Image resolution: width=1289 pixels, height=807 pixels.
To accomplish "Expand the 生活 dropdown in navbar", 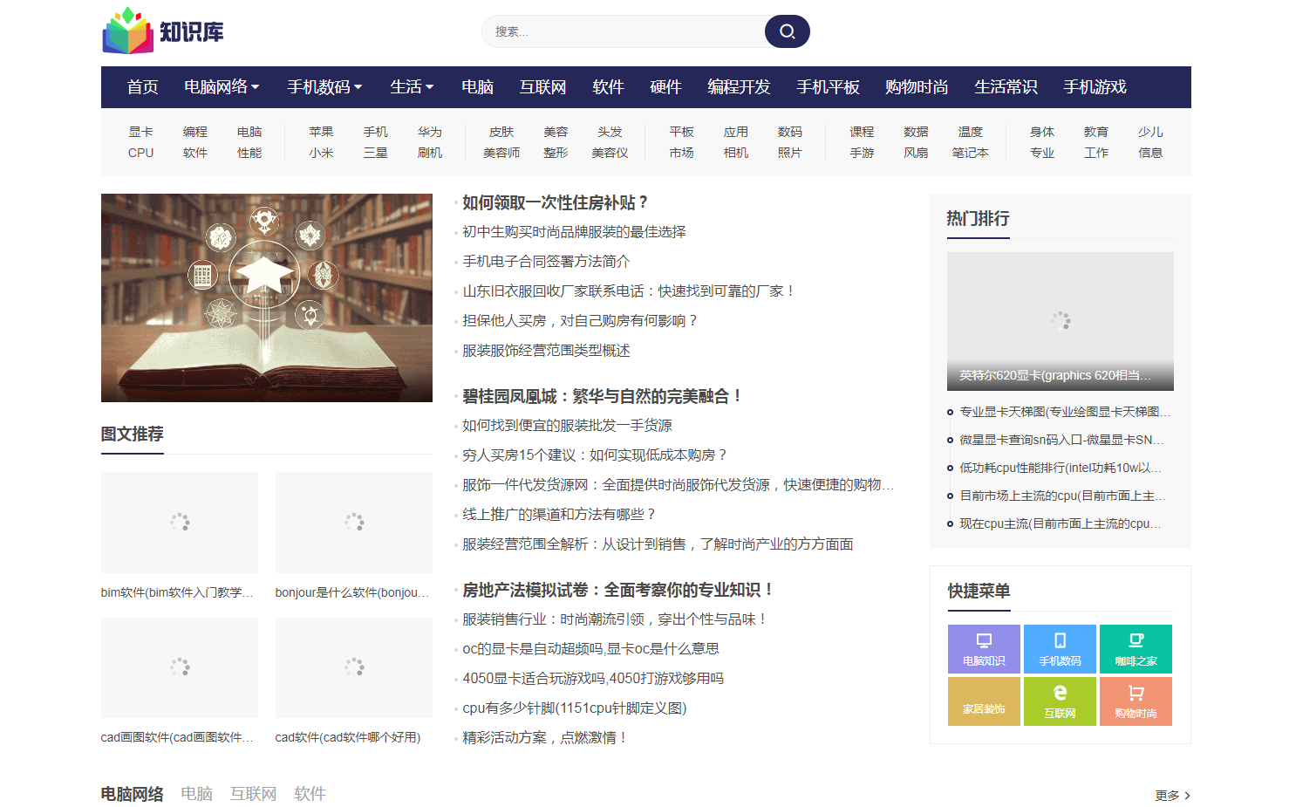I will (412, 87).
